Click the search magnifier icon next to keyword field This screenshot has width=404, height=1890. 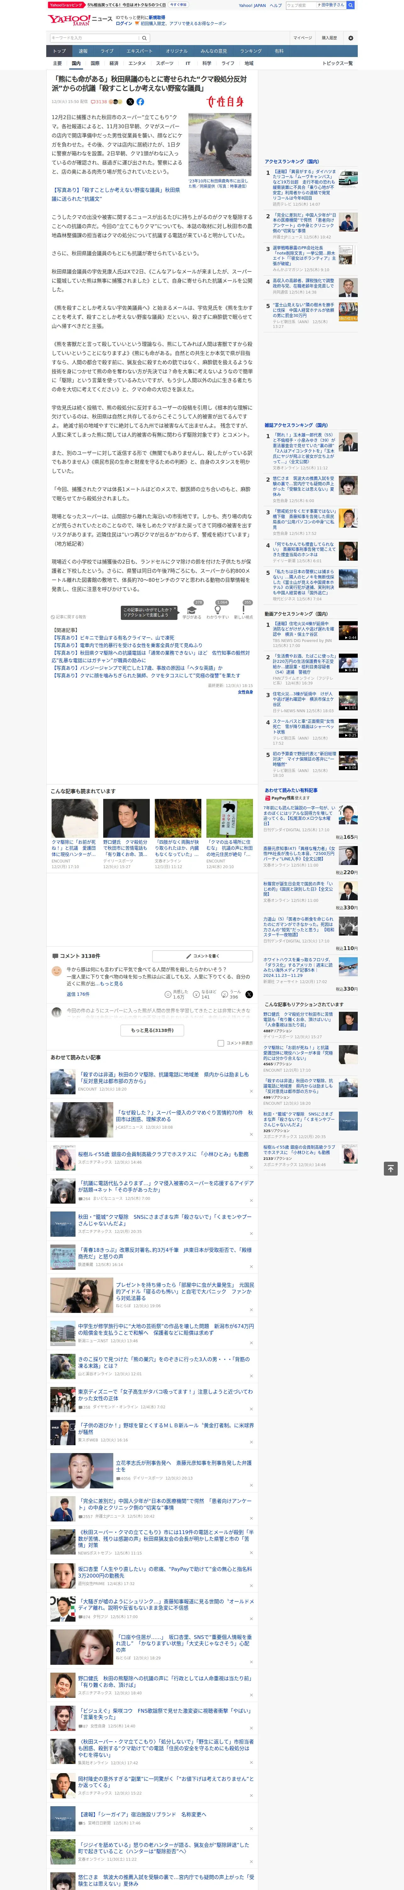pyautogui.click(x=144, y=38)
